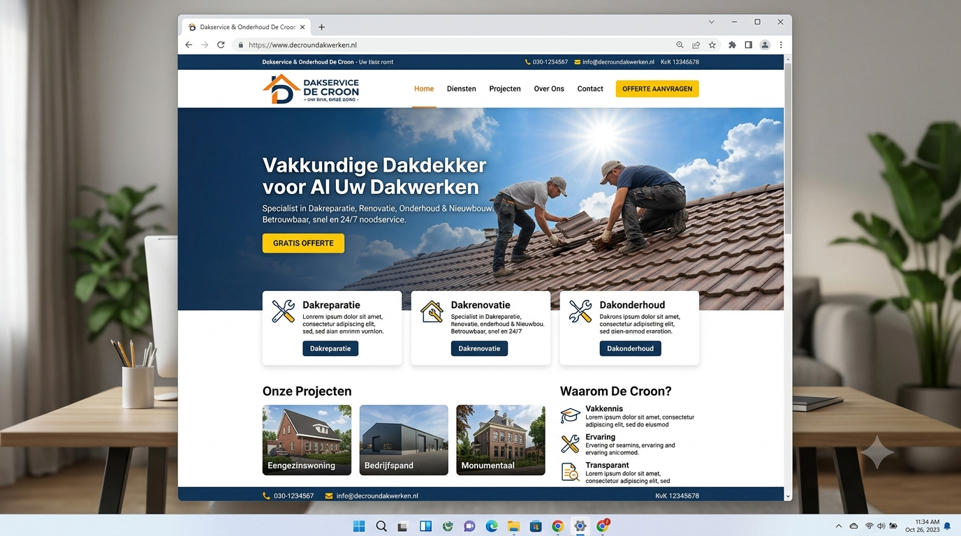Close the Dakservice browser tab
961x536 pixels.
[x=302, y=27]
